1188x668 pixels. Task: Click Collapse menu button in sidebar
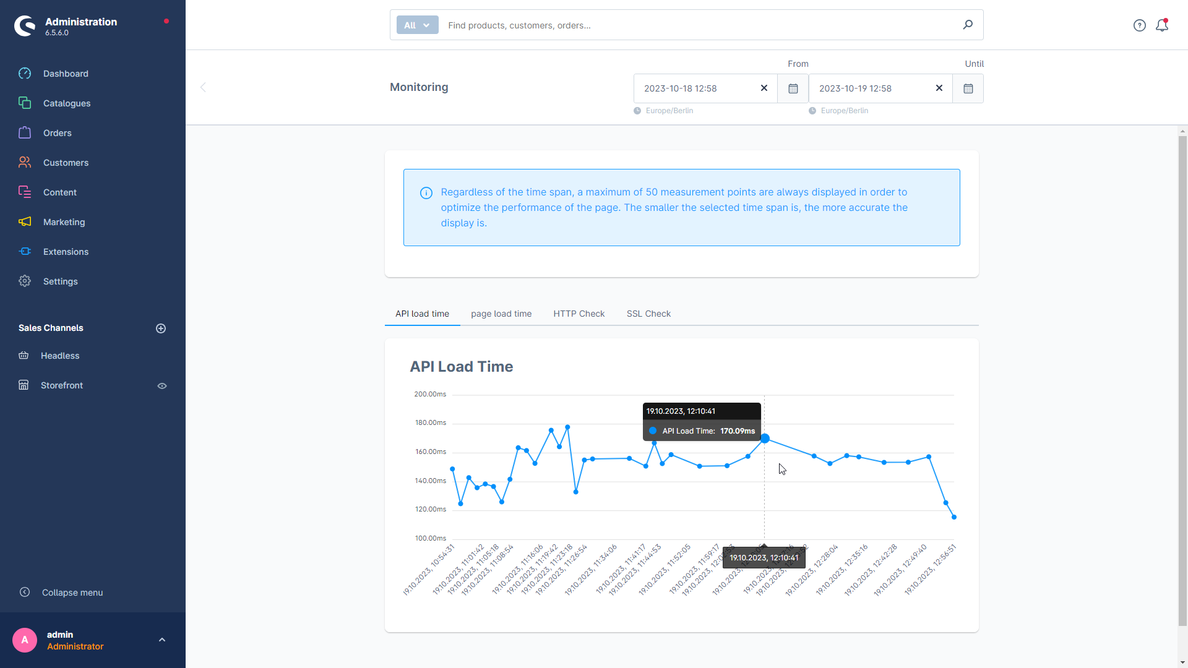coord(72,592)
